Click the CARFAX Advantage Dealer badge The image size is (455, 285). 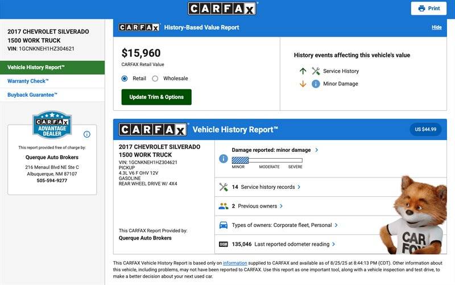pos(52,125)
